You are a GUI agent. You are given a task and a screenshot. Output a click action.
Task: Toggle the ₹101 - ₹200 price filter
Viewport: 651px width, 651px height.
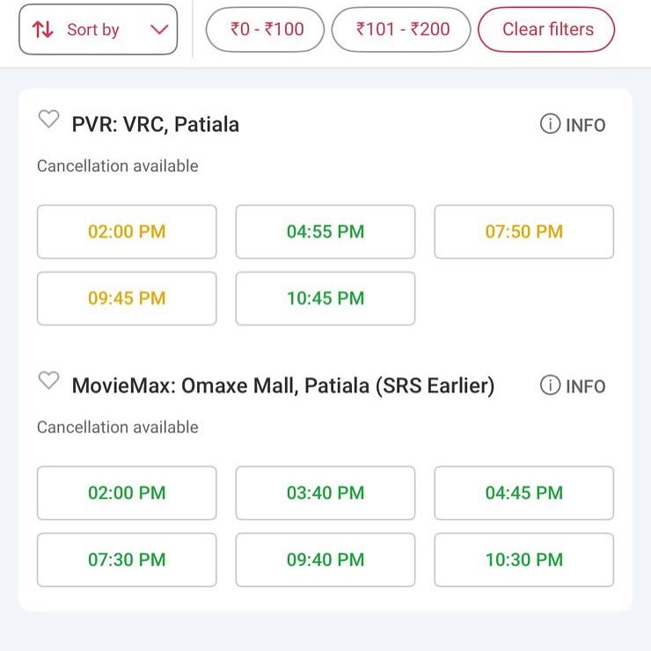401,30
